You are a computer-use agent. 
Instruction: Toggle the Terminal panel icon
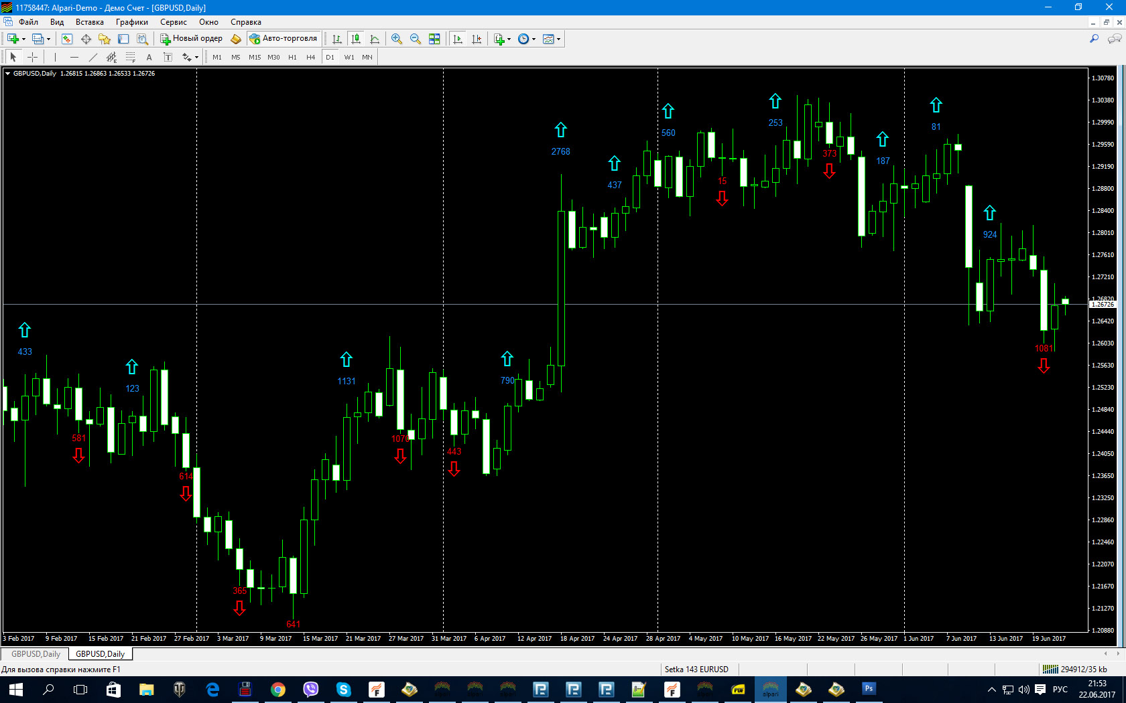click(x=123, y=39)
